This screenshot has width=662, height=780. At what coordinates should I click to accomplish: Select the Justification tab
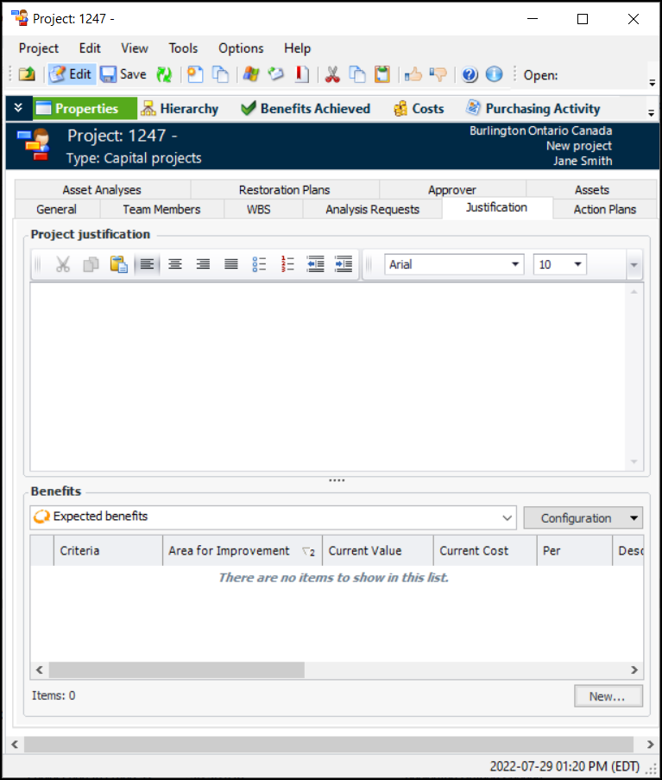click(x=496, y=207)
